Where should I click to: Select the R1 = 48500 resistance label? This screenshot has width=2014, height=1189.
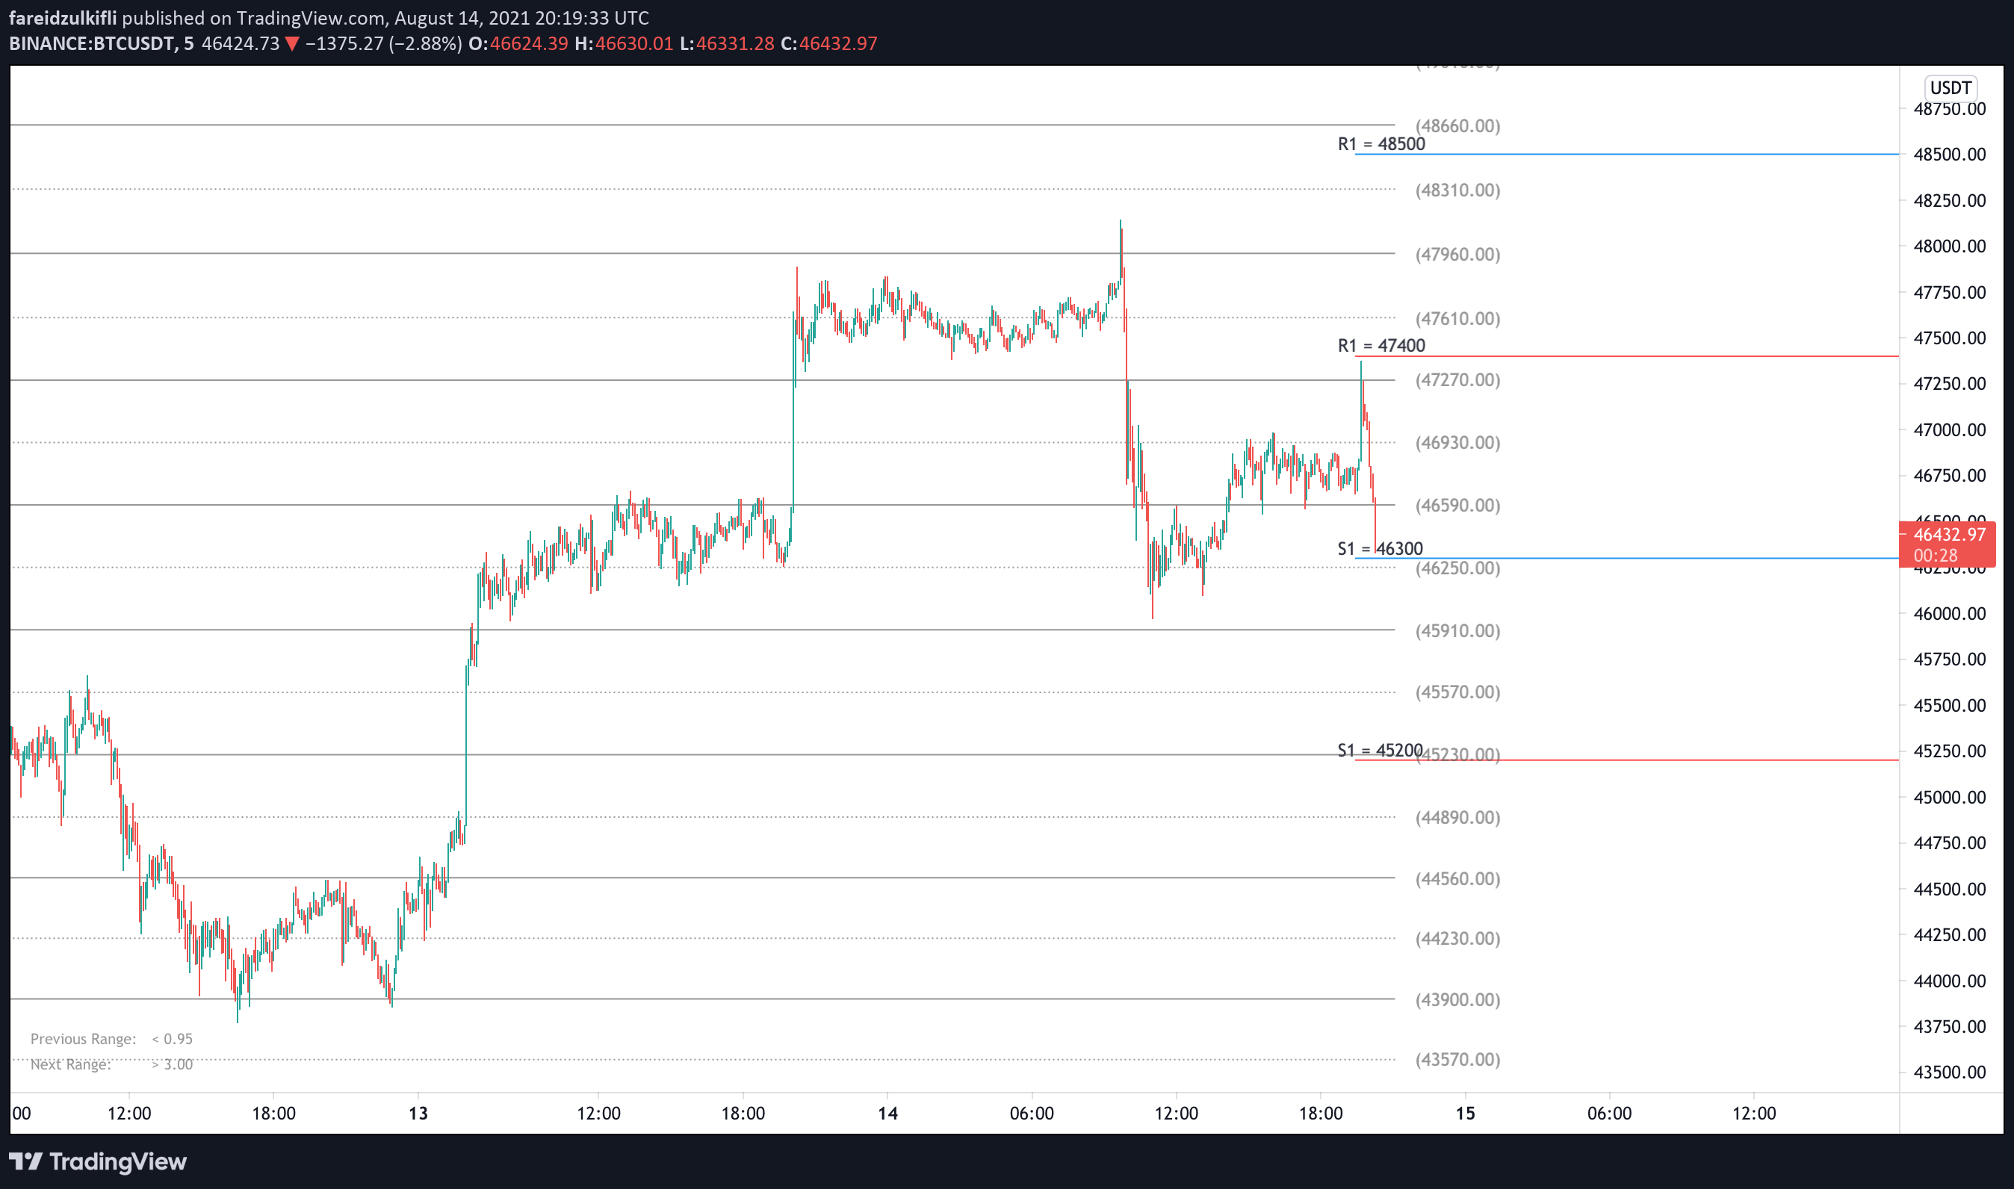click(1381, 144)
